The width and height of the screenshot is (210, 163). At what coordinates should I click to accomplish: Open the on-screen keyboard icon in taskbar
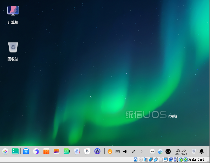pos(118,151)
